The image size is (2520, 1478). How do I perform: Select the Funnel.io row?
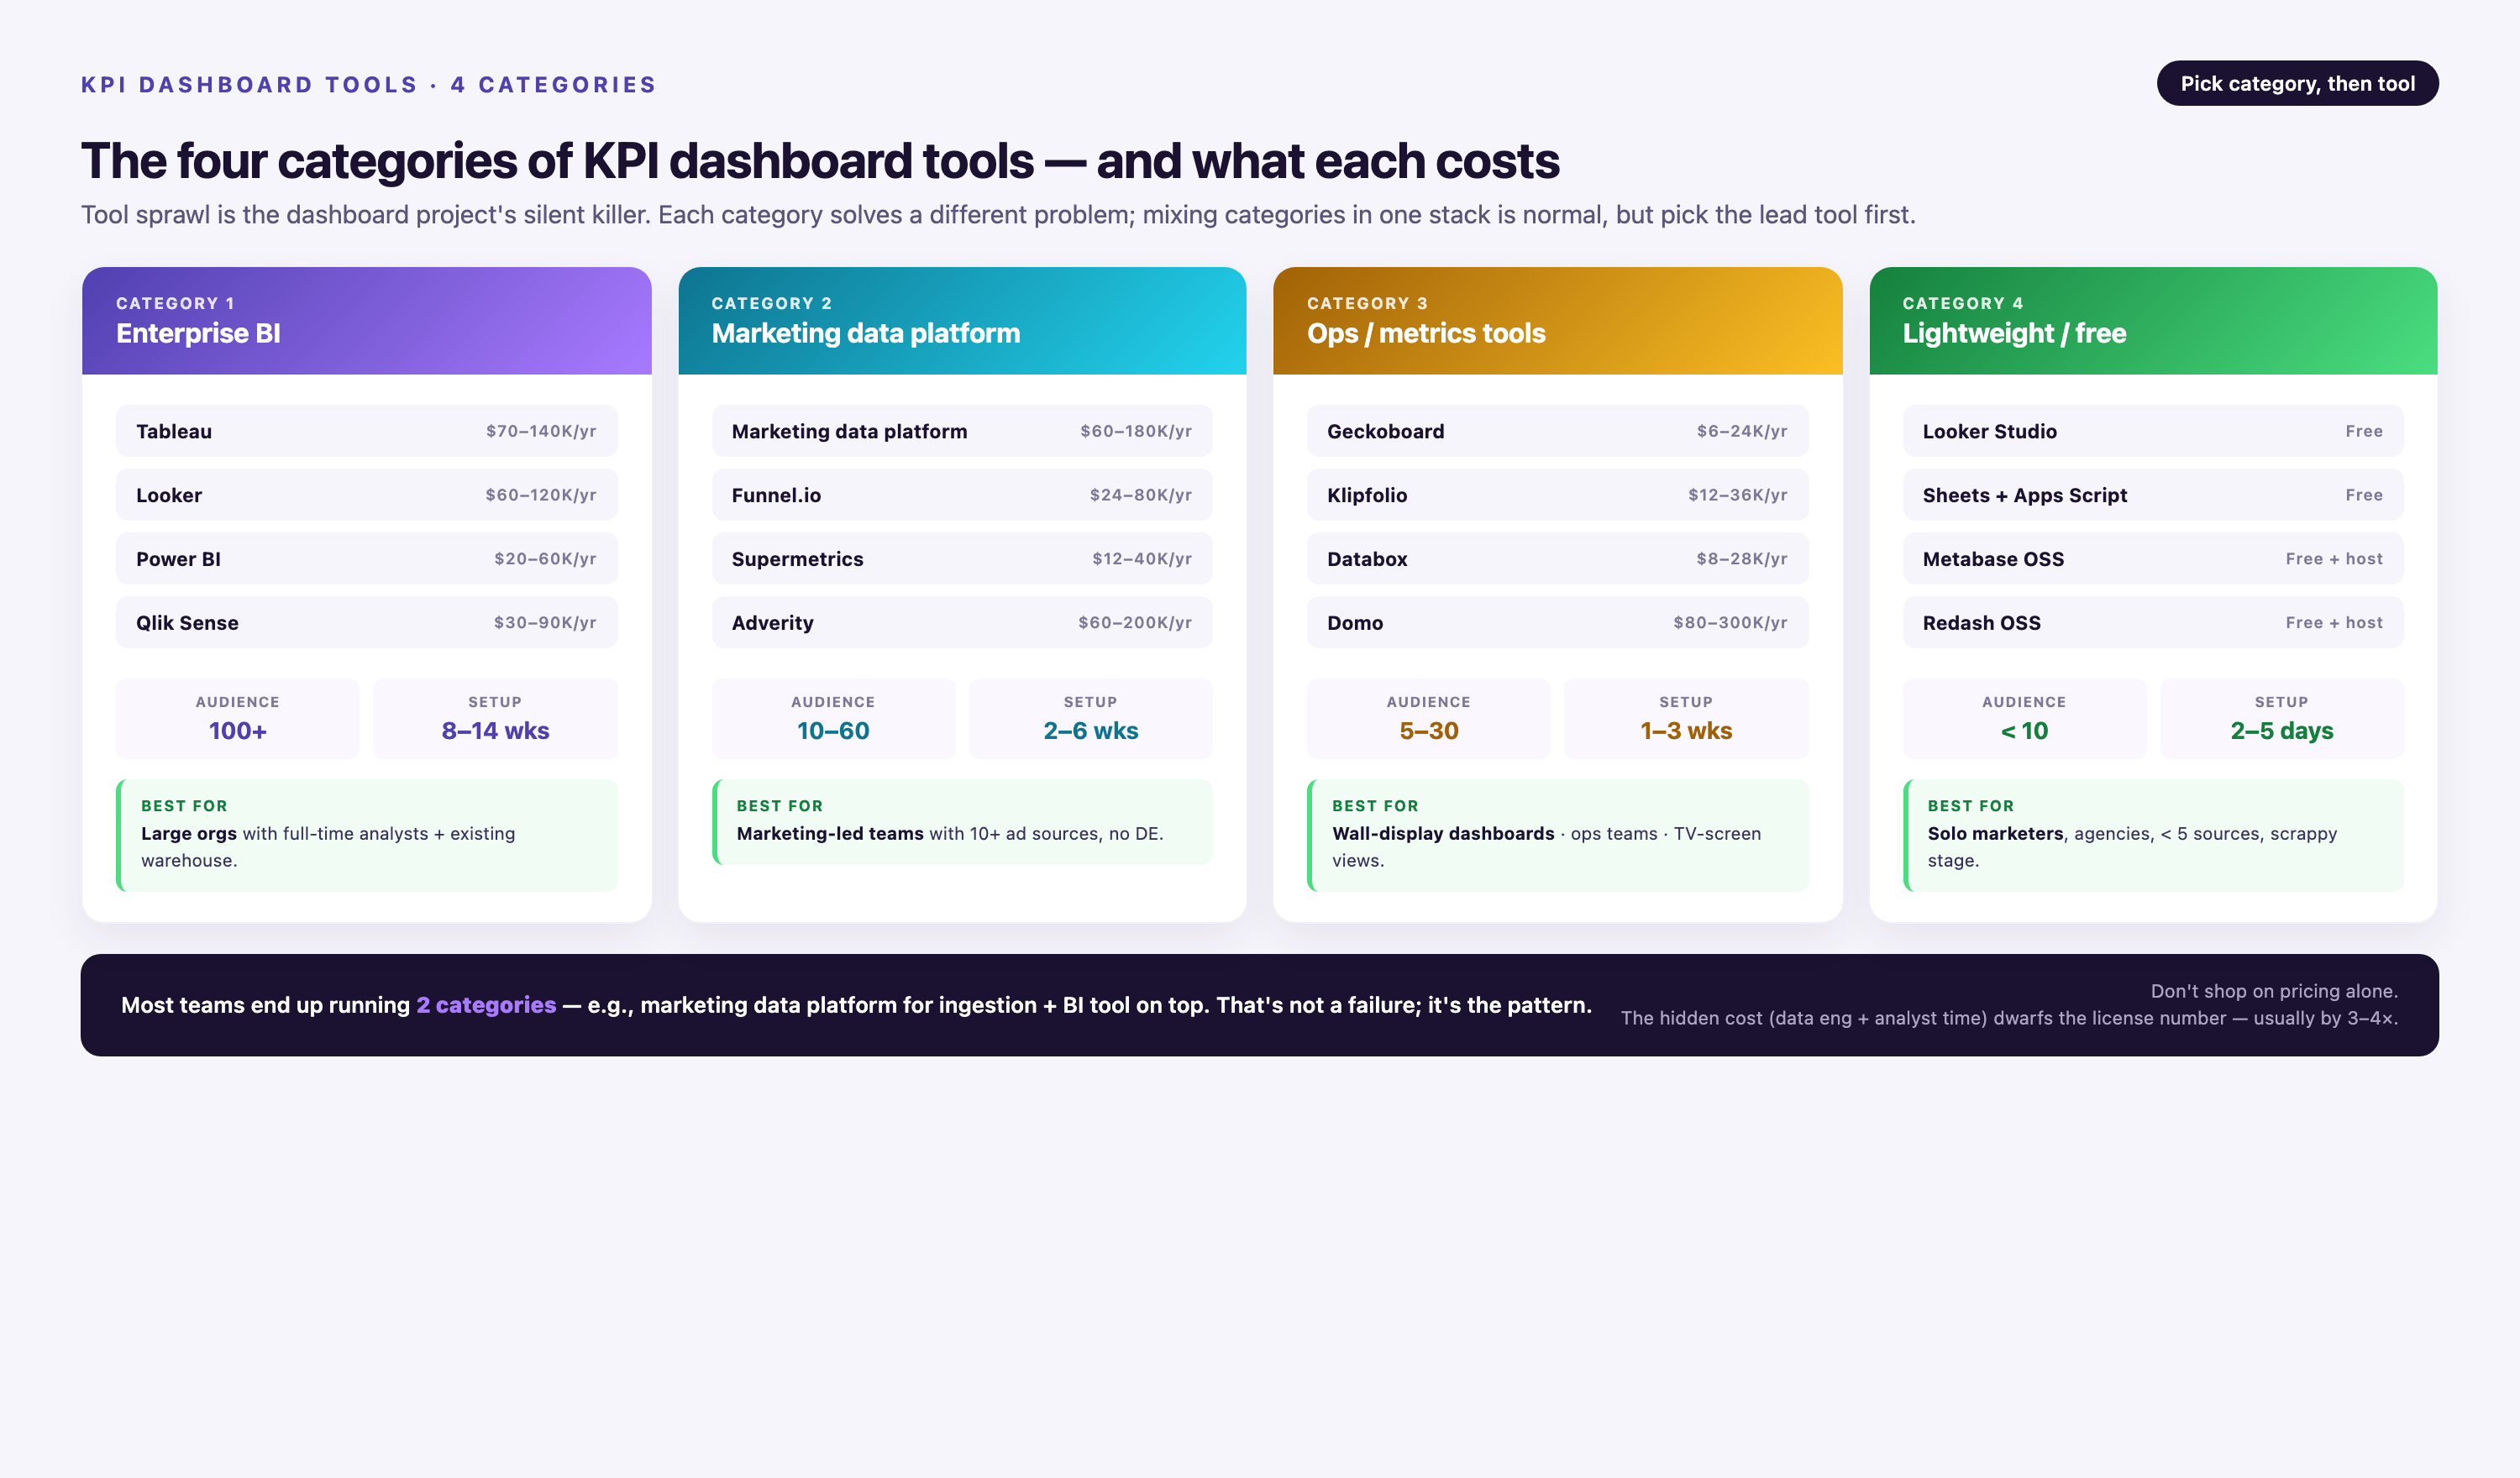[962, 495]
